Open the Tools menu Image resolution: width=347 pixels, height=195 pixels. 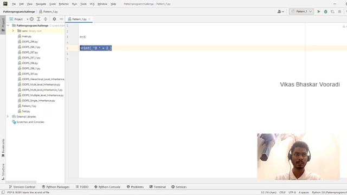(83, 4)
